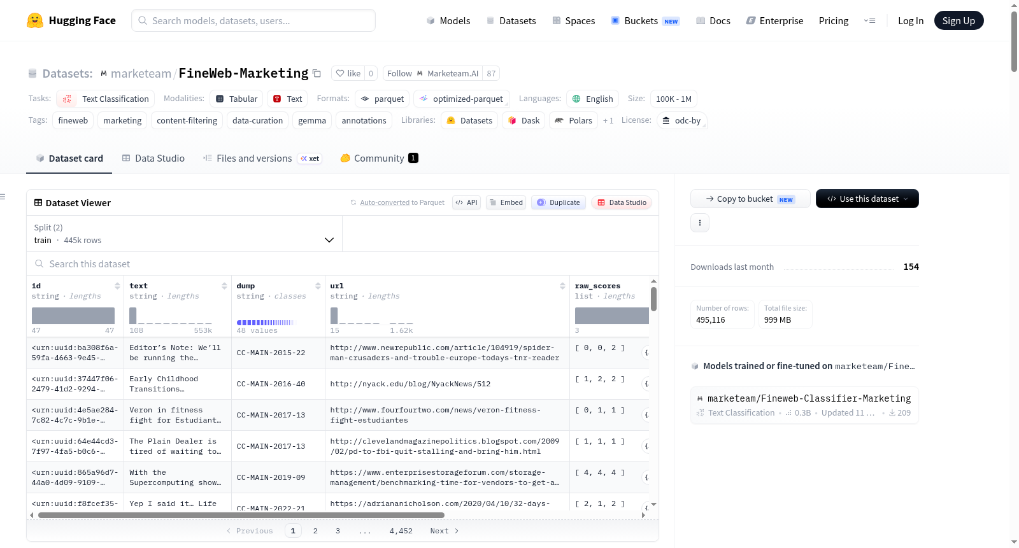
Task: Open the Auto-converted to Parquet link
Action: pos(385,202)
